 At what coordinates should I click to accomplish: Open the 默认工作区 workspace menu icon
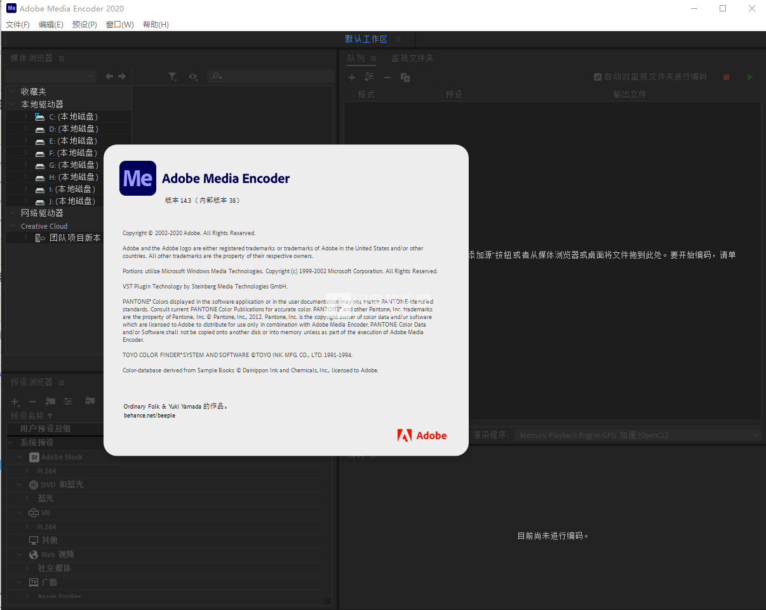click(x=398, y=39)
